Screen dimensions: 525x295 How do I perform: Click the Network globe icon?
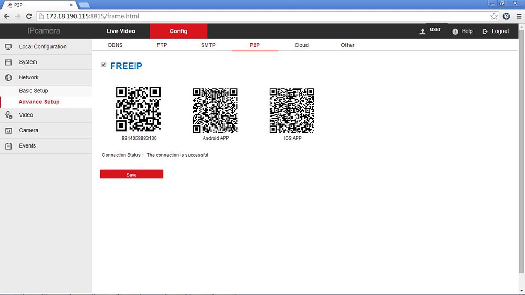click(x=8, y=78)
